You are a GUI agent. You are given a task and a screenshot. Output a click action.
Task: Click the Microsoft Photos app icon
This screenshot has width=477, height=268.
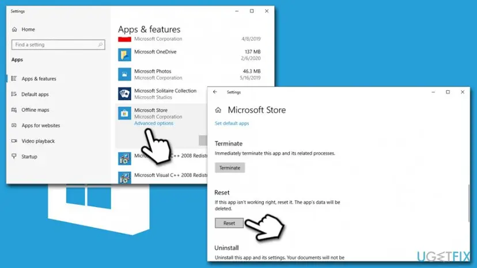(125, 74)
